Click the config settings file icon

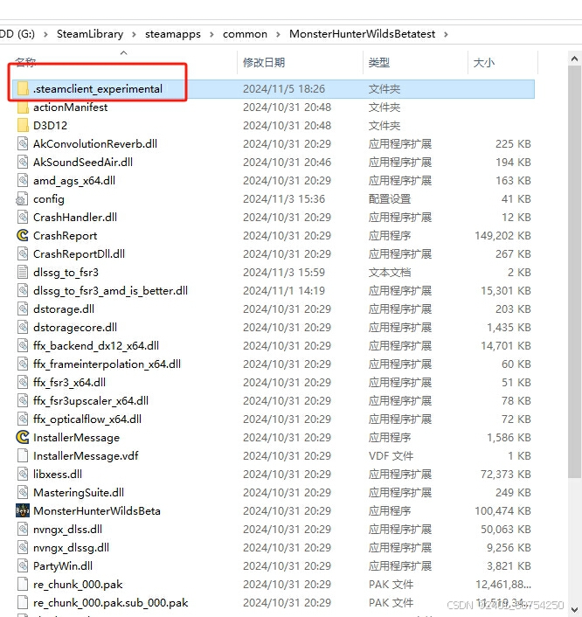(x=22, y=199)
